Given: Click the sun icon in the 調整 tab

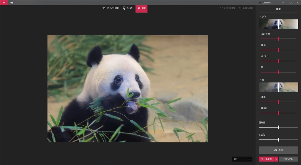Looking at the screenshot, I should [139, 8].
